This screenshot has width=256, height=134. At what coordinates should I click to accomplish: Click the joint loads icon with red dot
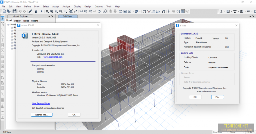[149, 11]
